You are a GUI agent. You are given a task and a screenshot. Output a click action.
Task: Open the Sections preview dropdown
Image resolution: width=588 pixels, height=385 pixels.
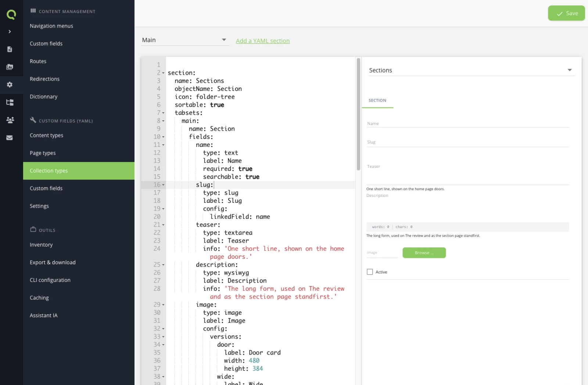coord(471,70)
